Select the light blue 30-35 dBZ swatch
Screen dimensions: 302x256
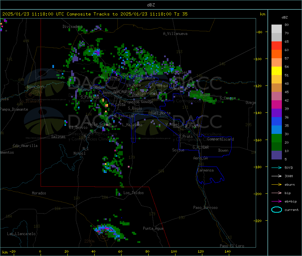coord(276,130)
